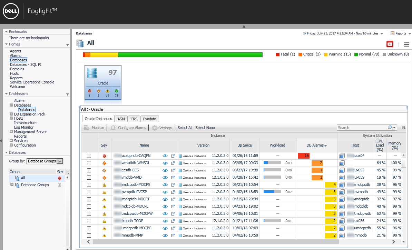Click the red Fatal legend swatch
This screenshot has height=250, width=412.
click(278, 54)
